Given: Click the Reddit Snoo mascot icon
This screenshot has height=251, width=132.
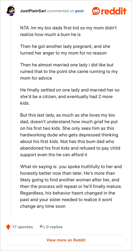Looking at the screenshot, I should 96,11.
